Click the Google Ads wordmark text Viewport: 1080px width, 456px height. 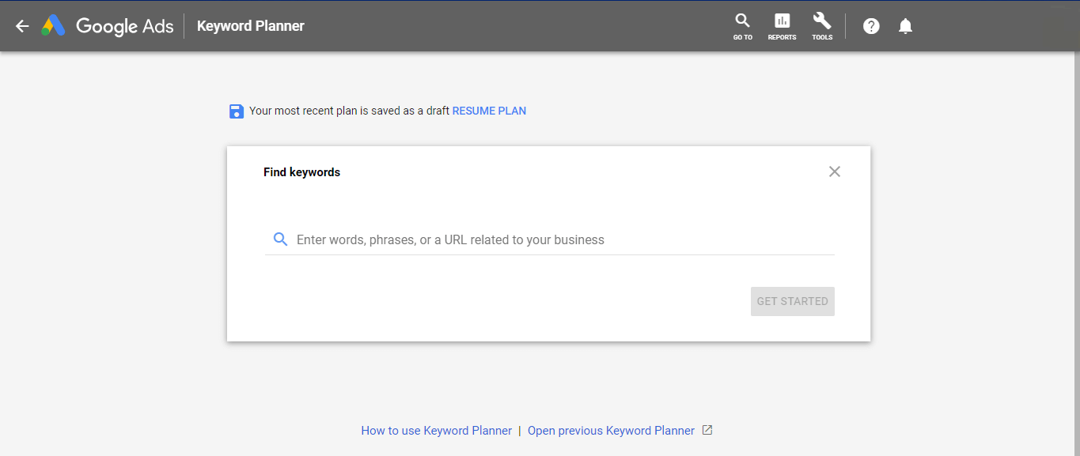[125, 26]
